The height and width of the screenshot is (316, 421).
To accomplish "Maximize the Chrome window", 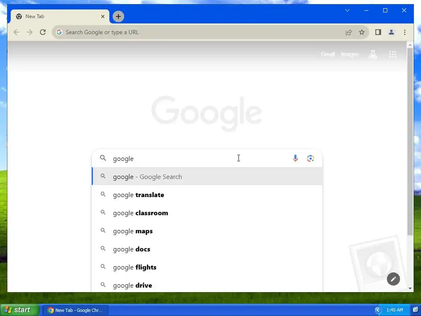I will (x=385, y=10).
